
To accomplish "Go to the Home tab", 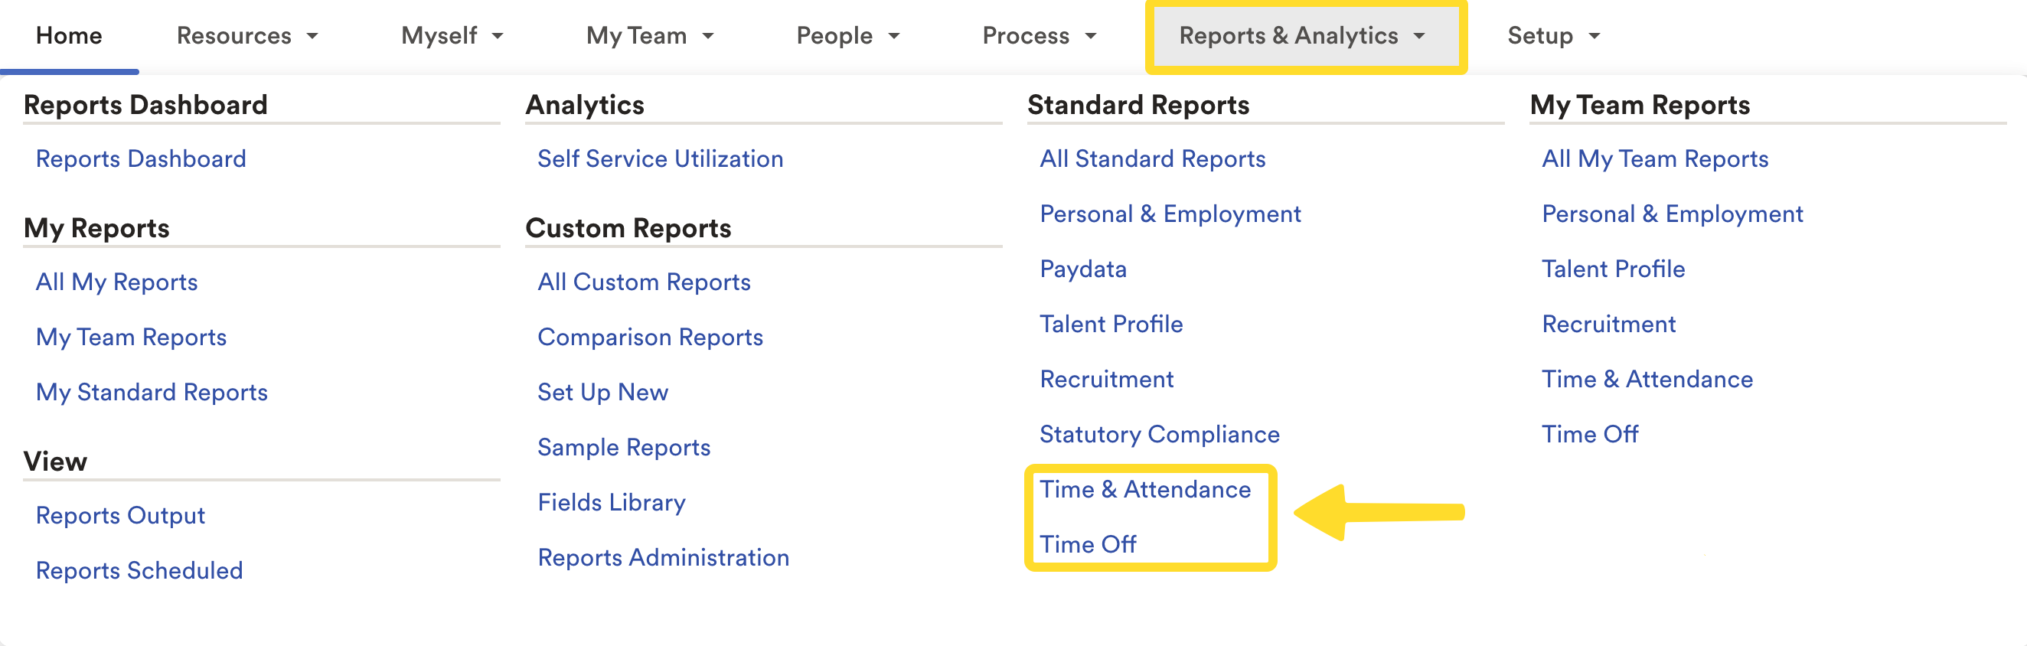I will click(x=69, y=36).
